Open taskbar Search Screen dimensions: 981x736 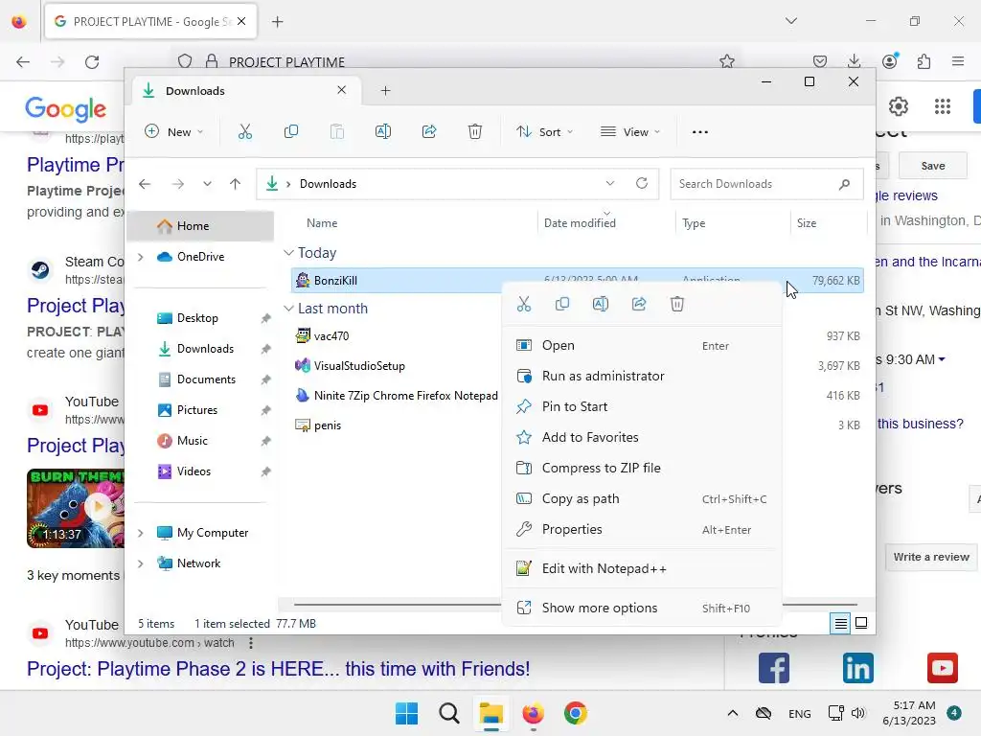pos(448,713)
